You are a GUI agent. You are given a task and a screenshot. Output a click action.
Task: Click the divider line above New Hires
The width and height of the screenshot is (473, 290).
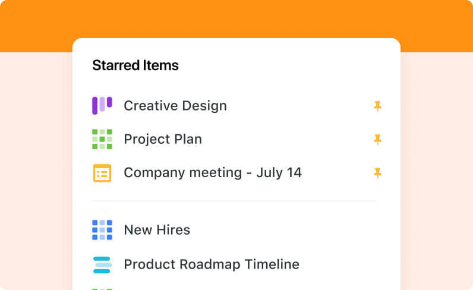click(x=234, y=201)
